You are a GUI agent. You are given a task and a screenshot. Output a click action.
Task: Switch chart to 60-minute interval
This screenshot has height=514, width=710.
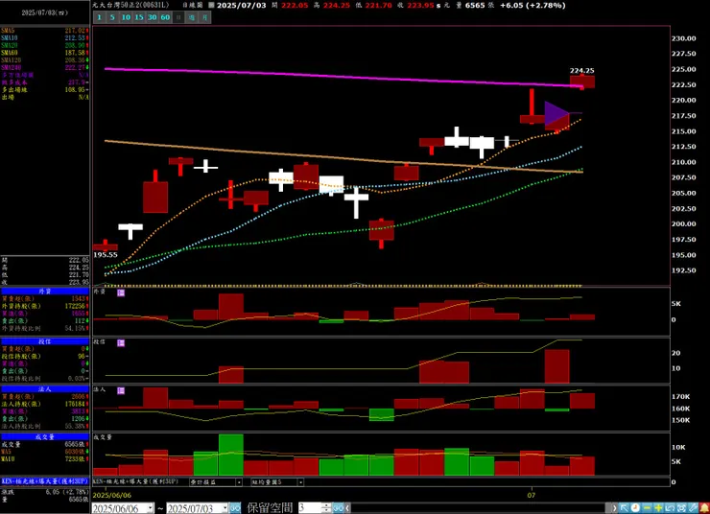[x=165, y=17]
